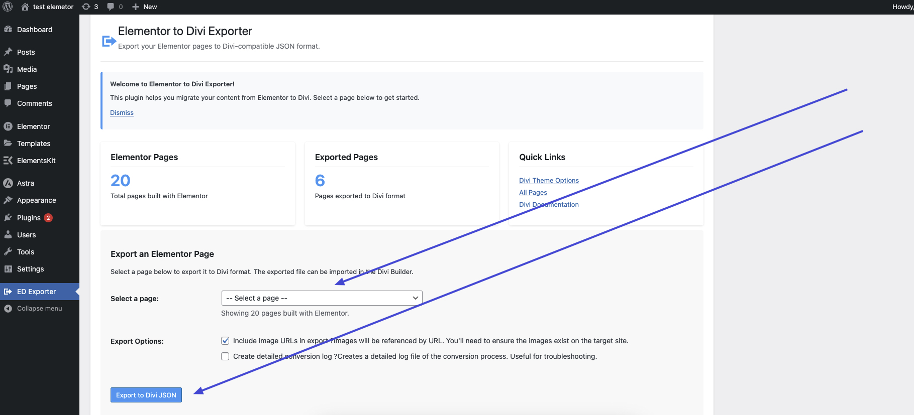This screenshot has height=415, width=914.
Task: Toggle Include image URLs in export checkbox
Action: click(225, 341)
